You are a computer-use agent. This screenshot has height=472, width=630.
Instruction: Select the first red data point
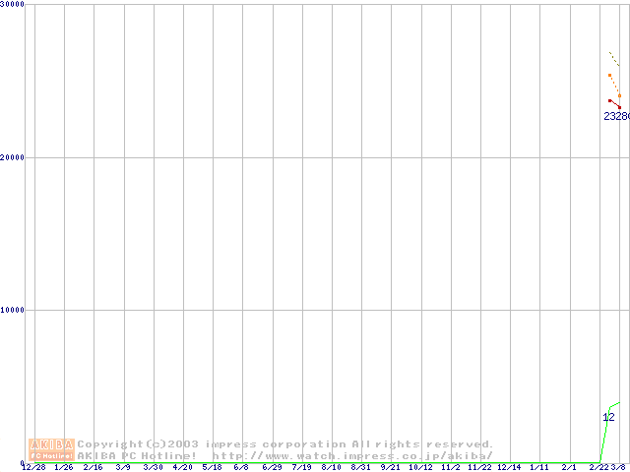click(x=609, y=100)
